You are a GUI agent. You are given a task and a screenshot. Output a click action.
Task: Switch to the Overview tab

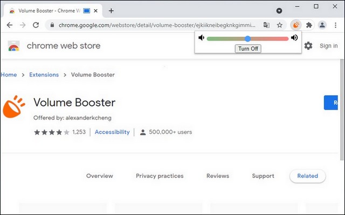click(99, 176)
